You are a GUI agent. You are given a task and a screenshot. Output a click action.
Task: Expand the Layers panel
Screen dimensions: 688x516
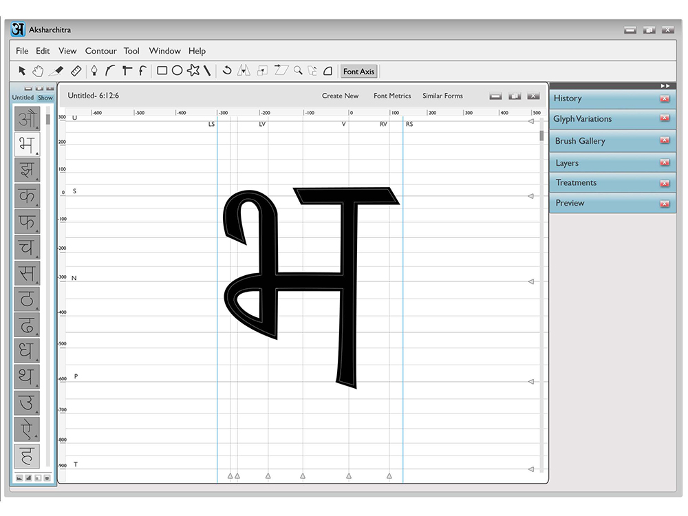point(612,163)
